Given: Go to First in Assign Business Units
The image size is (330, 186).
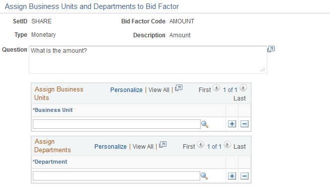Looking at the screenshot, I should coord(205,90).
